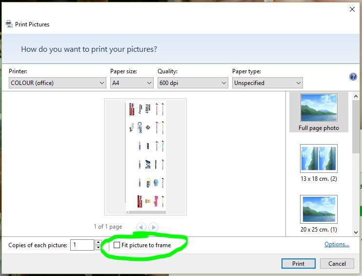Image resolution: width=362 pixels, height=276 pixels.
Task: Open the Options... link
Action: [337, 244]
